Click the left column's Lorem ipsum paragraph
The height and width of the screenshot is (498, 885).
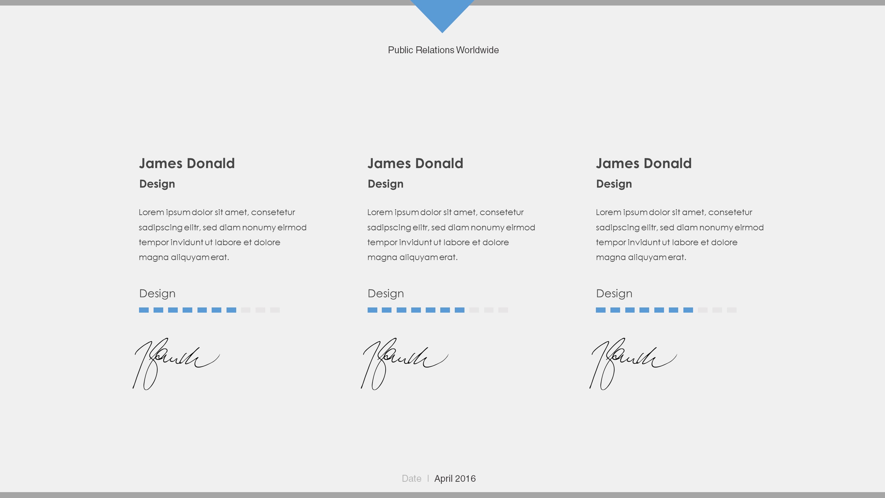[222, 235]
